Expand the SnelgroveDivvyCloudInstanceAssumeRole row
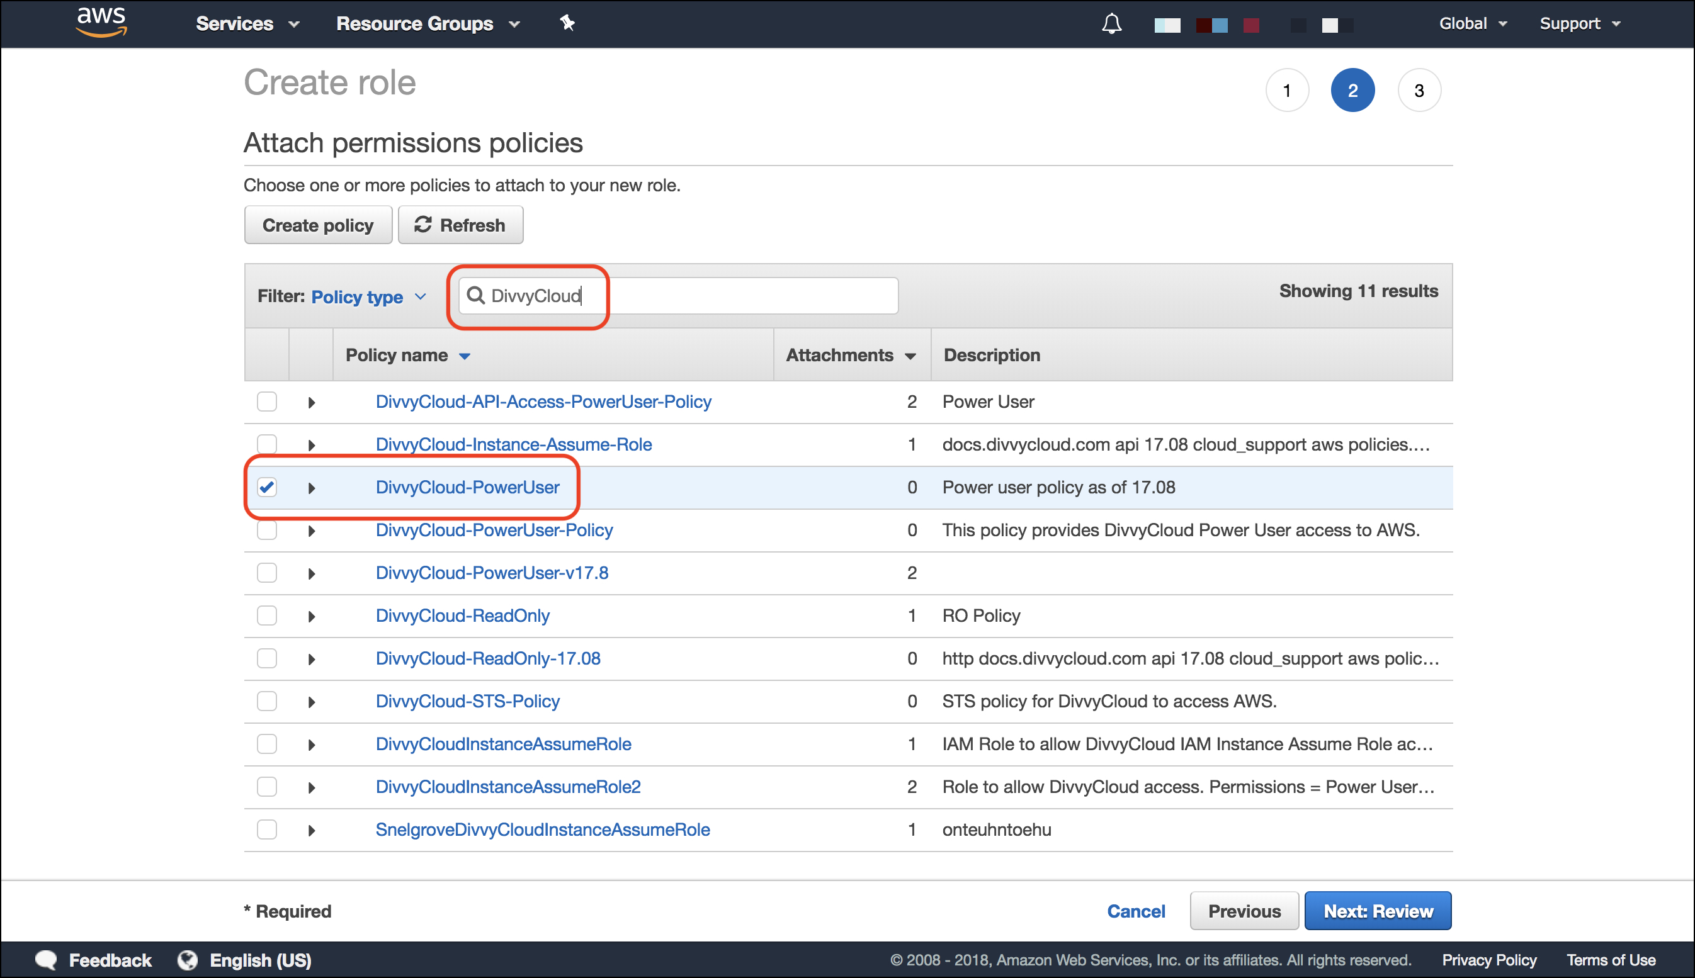This screenshot has height=978, width=1695. 311,830
